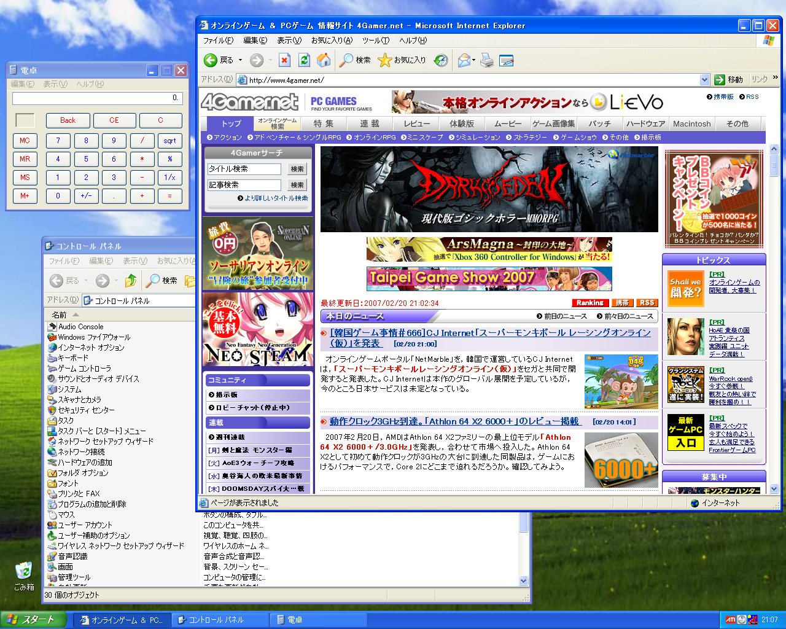Open the dropdown arrow beside IE's 戻る button

click(240, 60)
